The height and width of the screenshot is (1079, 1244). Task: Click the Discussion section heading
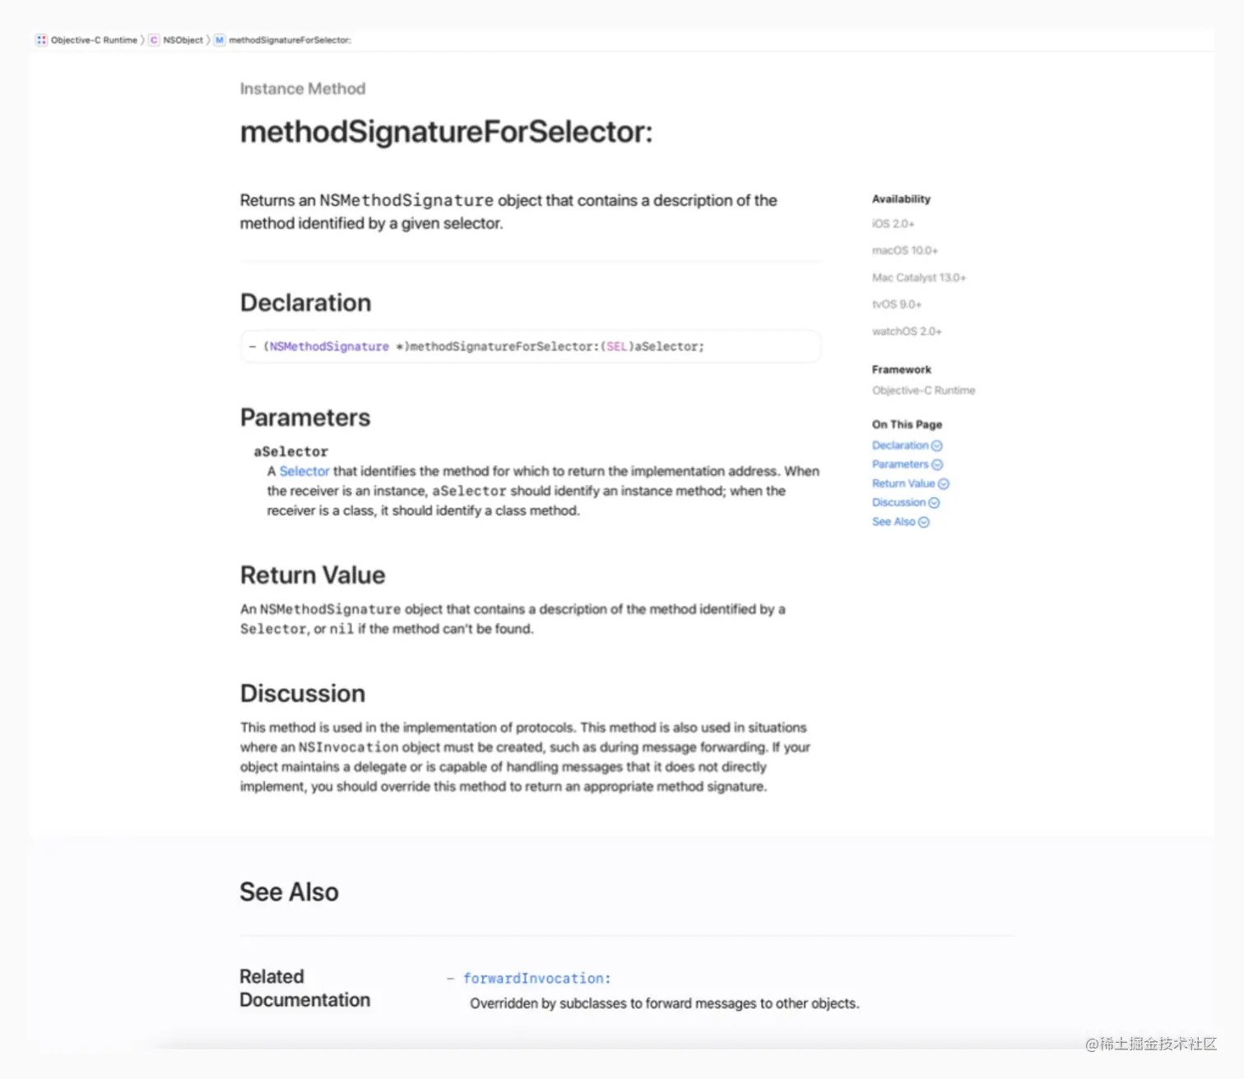click(x=303, y=694)
